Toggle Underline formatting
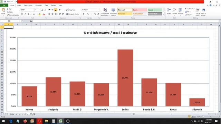The image size is (221, 124). [x=28, y=14]
